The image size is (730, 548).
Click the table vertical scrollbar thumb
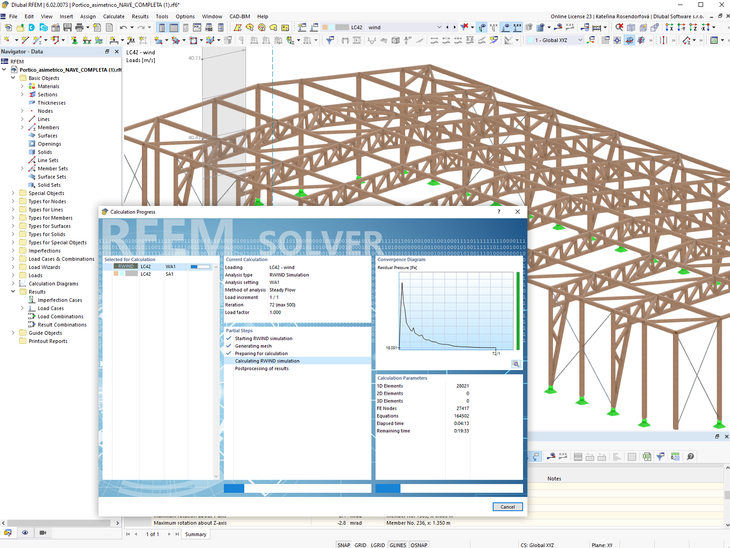point(727,495)
